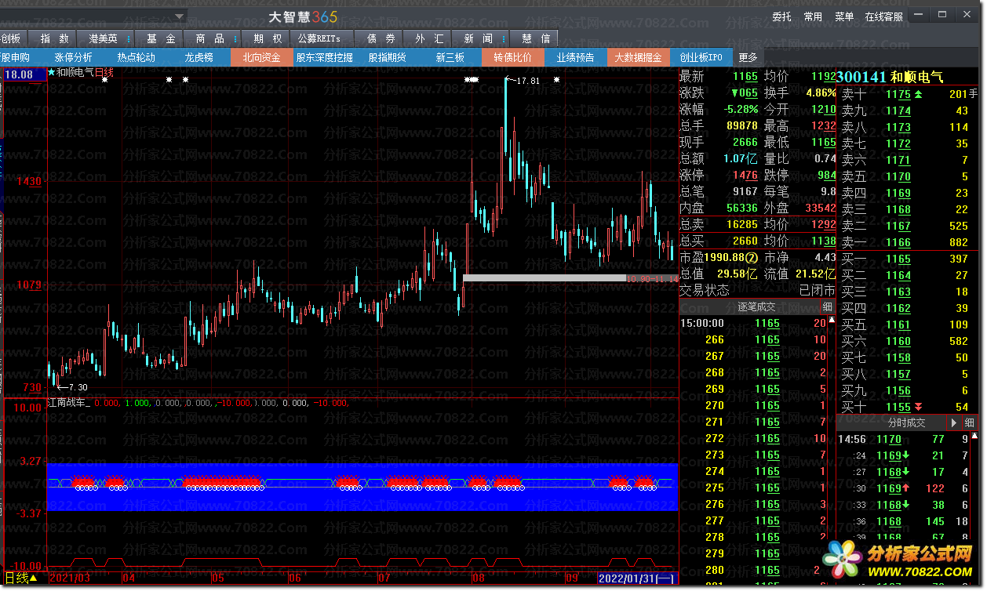Open the 外汇 tab
Image resolution: width=987 pixels, height=591 pixels.
click(430, 38)
